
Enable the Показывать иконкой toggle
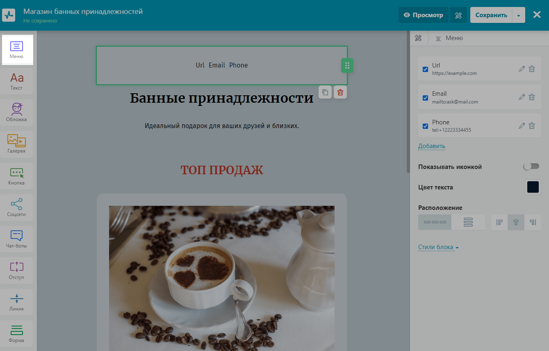point(531,166)
